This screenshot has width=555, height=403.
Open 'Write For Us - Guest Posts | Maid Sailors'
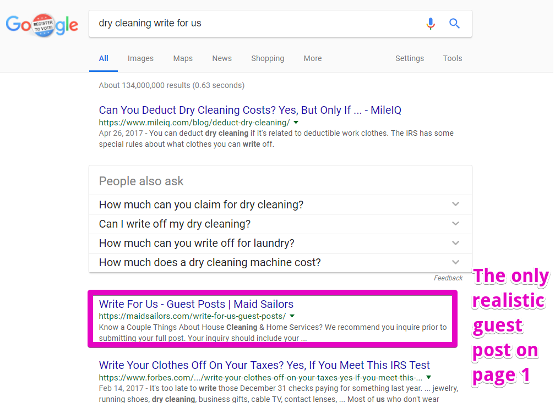tap(196, 304)
